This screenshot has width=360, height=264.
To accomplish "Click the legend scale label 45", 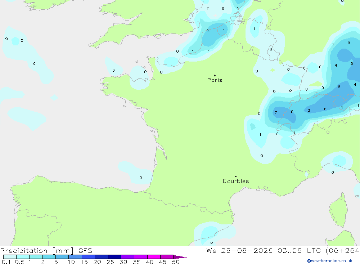I will [163, 262].
